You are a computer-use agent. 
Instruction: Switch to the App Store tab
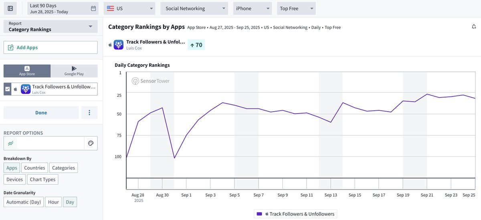tap(27, 71)
